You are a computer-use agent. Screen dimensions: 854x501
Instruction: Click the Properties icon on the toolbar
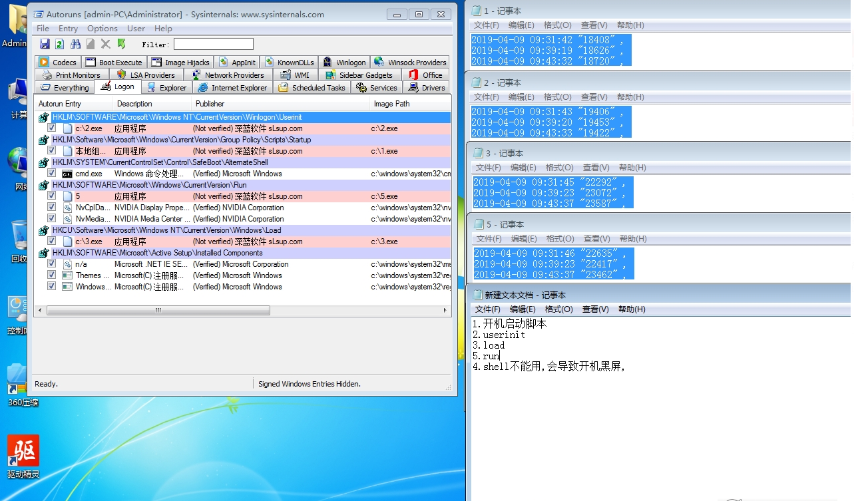[89, 44]
